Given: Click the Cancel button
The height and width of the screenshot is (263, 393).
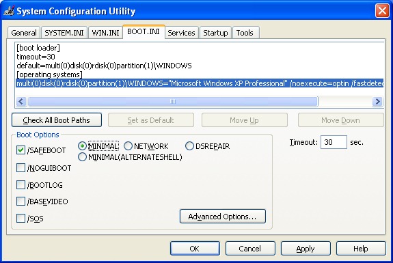Looking at the screenshot, I should tap(250, 248).
